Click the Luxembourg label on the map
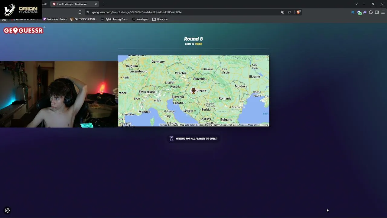Viewport: 387px width, 218px height. (138, 71)
